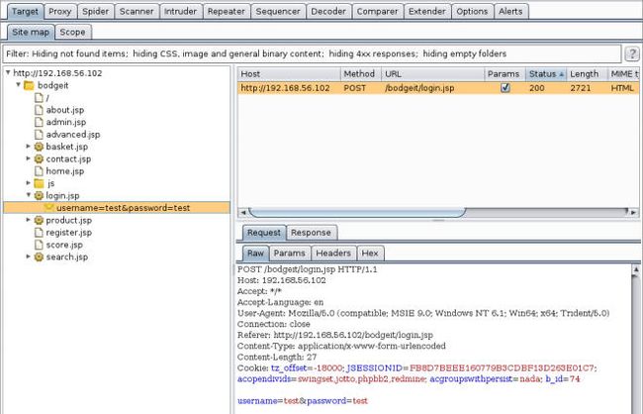This screenshot has height=414, width=643.
Task: Click the advanced.jsp file icon
Action: click(x=39, y=135)
